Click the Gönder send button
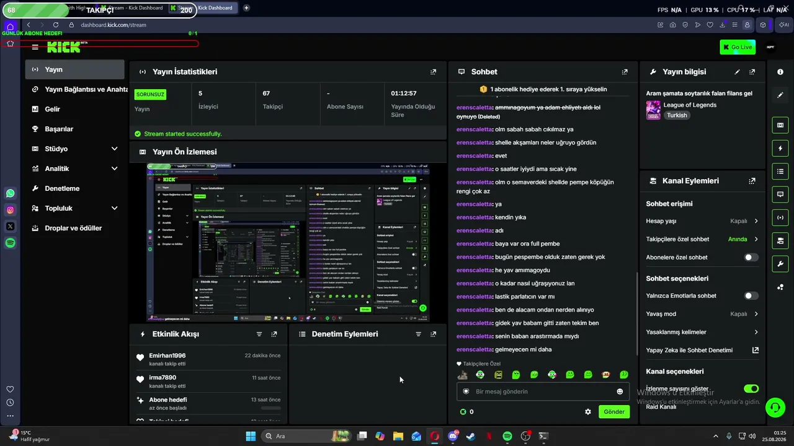This screenshot has height=446, width=794. tap(614, 412)
